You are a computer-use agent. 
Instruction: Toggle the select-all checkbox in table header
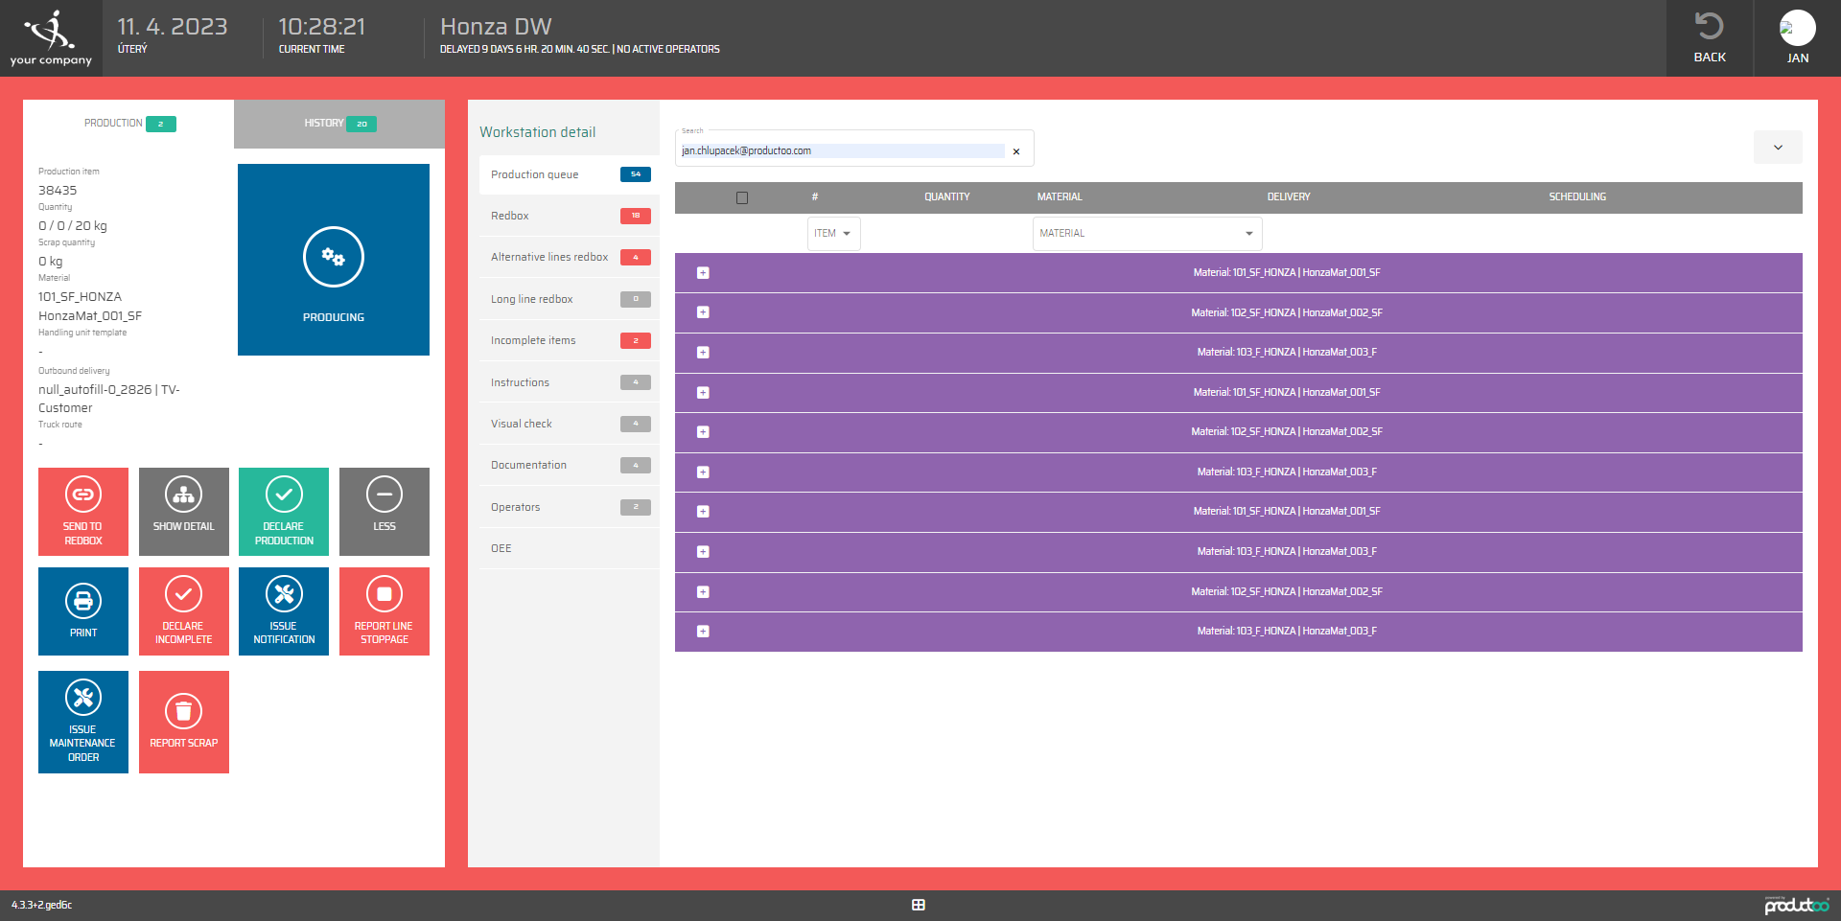click(x=741, y=197)
